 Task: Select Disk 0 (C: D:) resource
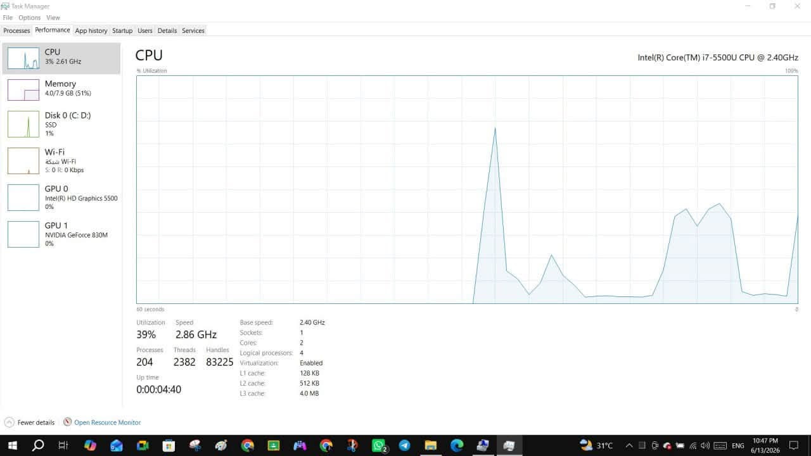click(x=61, y=124)
